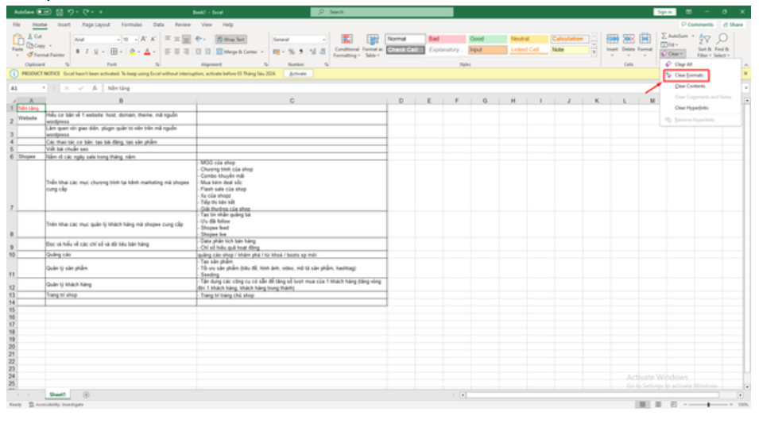Click the Save icon in title bar
759x423 pixels.
click(60, 12)
